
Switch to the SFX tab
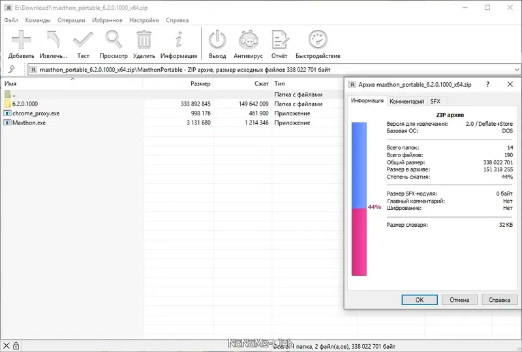pos(435,102)
